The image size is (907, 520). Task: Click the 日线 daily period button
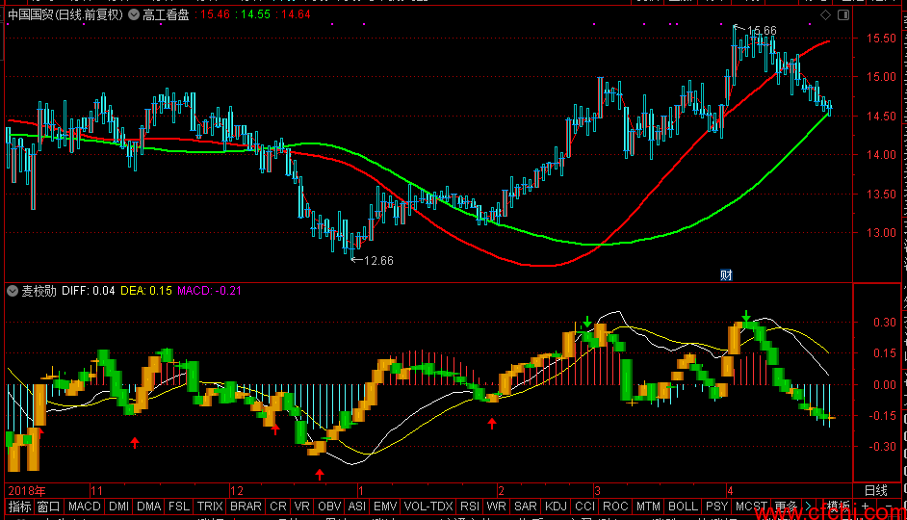[876, 490]
